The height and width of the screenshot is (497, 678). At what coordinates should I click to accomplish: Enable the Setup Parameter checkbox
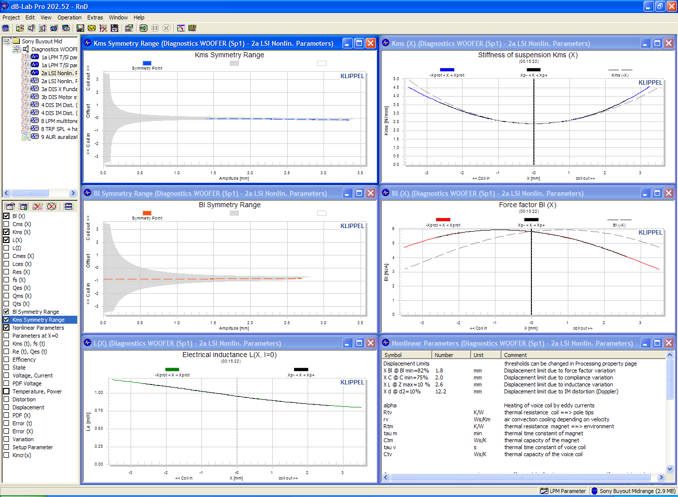(x=6, y=447)
